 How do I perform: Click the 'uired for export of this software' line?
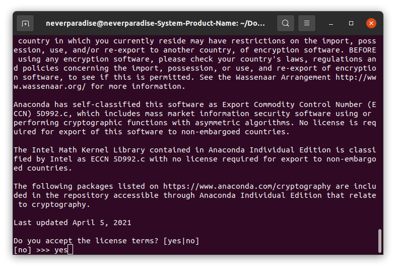(152, 132)
